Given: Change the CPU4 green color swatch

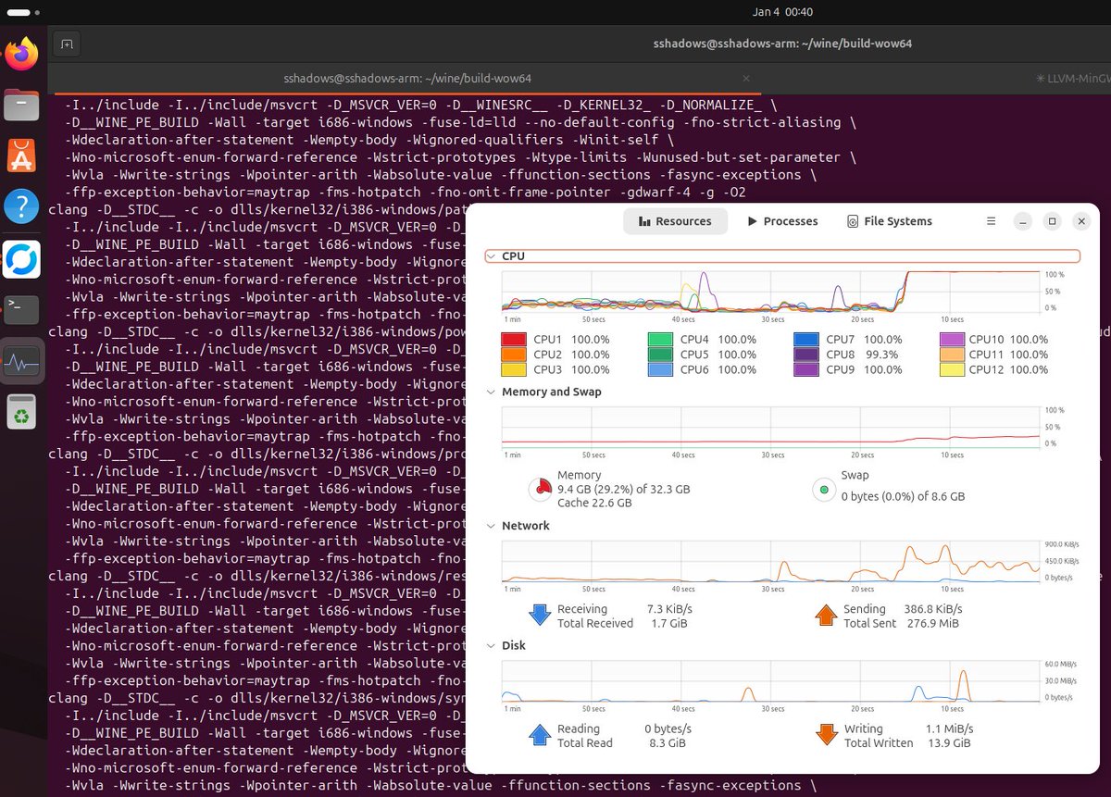Looking at the screenshot, I should pyautogui.click(x=660, y=340).
